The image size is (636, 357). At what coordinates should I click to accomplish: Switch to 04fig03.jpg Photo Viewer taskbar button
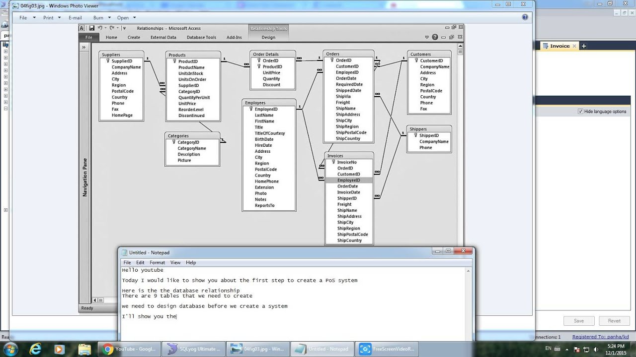[x=258, y=349]
